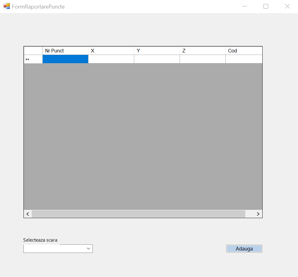
Task: Expand the Selecteaza scara dropdown arrow
Action: [x=88, y=249]
